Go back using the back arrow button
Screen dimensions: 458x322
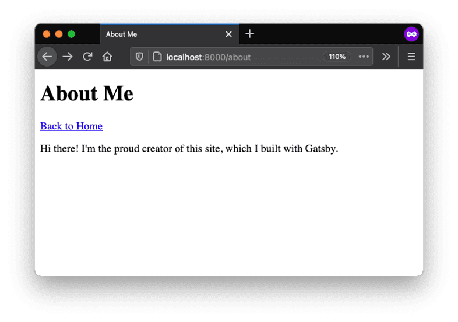tap(47, 57)
